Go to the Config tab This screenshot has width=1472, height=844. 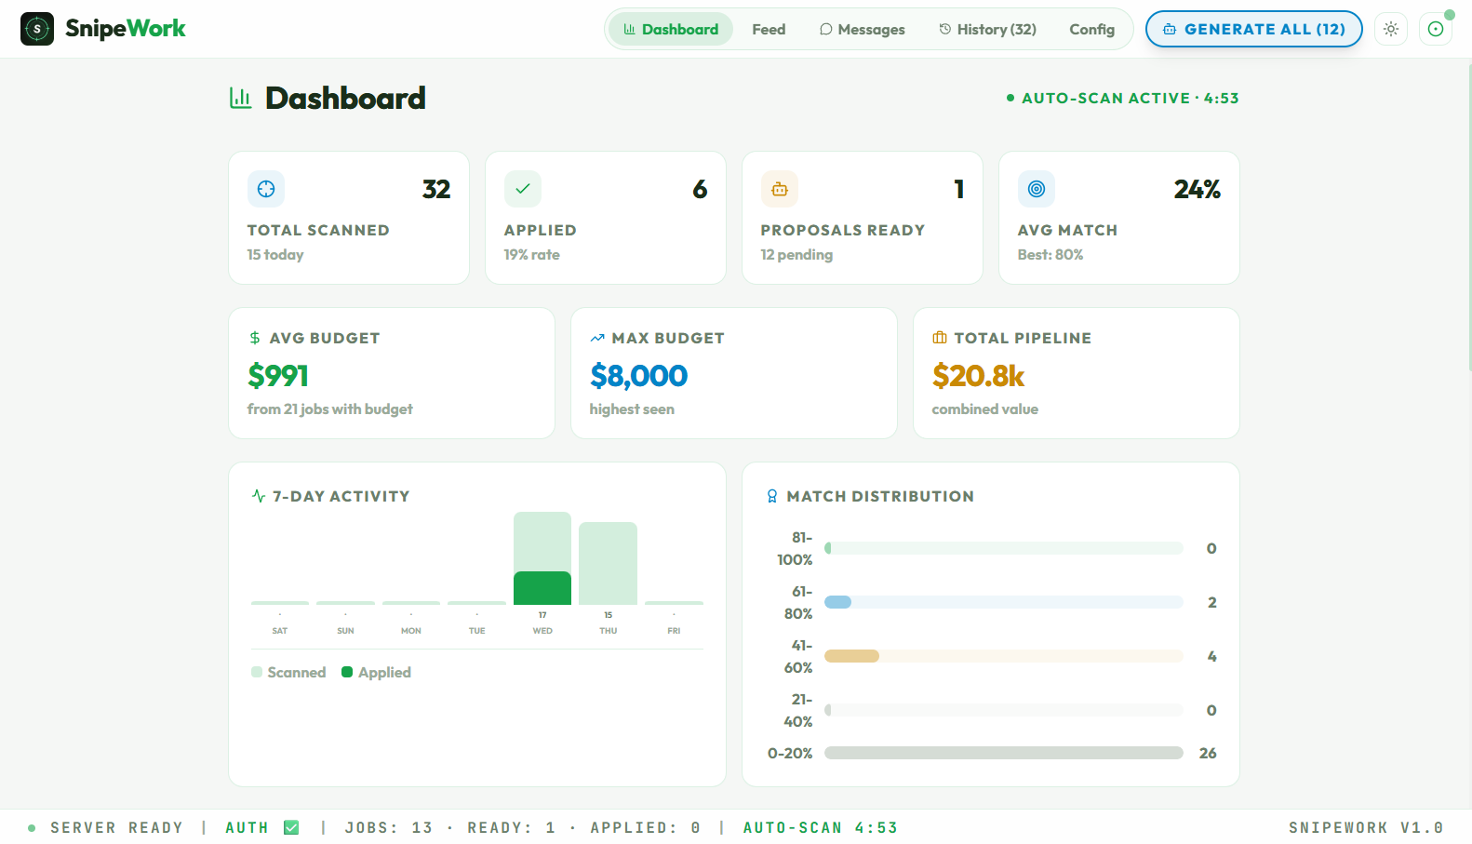coord(1091,29)
